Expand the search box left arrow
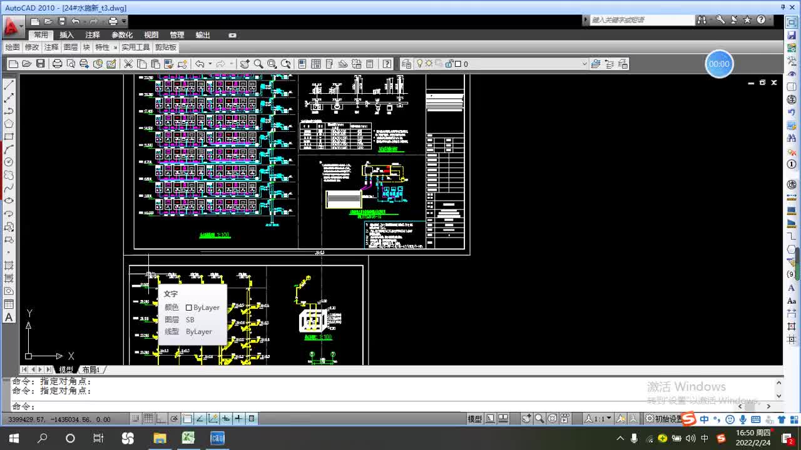 tap(586, 20)
